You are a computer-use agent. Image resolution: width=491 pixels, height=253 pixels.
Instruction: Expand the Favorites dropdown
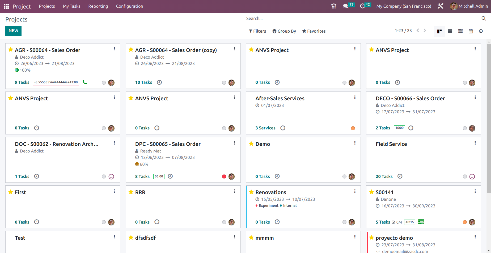[314, 31]
